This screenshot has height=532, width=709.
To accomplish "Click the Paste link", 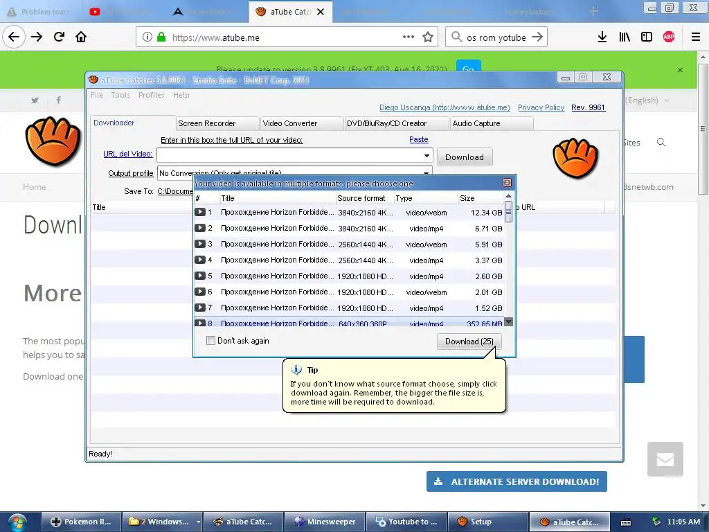I will click(419, 139).
